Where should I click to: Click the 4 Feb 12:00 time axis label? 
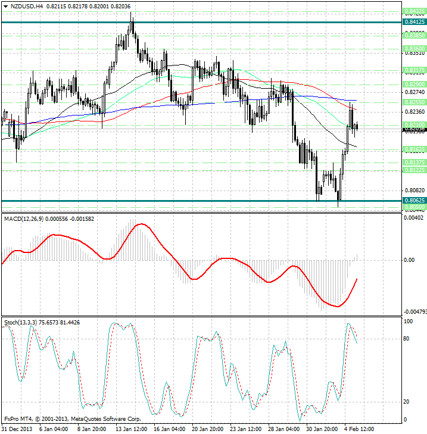point(359,429)
